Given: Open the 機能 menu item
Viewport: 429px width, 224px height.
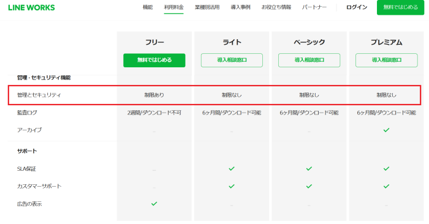Looking at the screenshot, I should pyautogui.click(x=148, y=7).
